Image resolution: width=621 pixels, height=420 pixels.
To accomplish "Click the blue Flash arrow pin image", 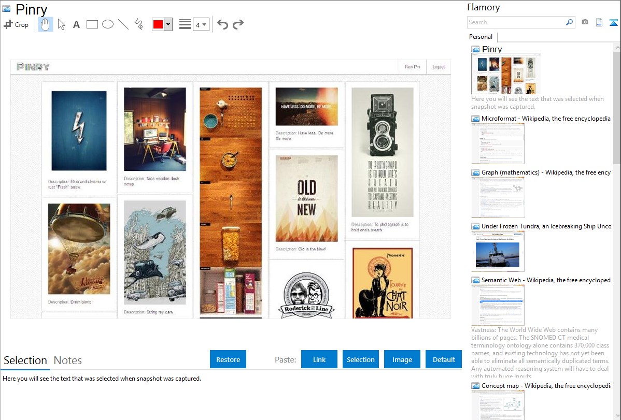I will pyautogui.click(x=79, y=131).
